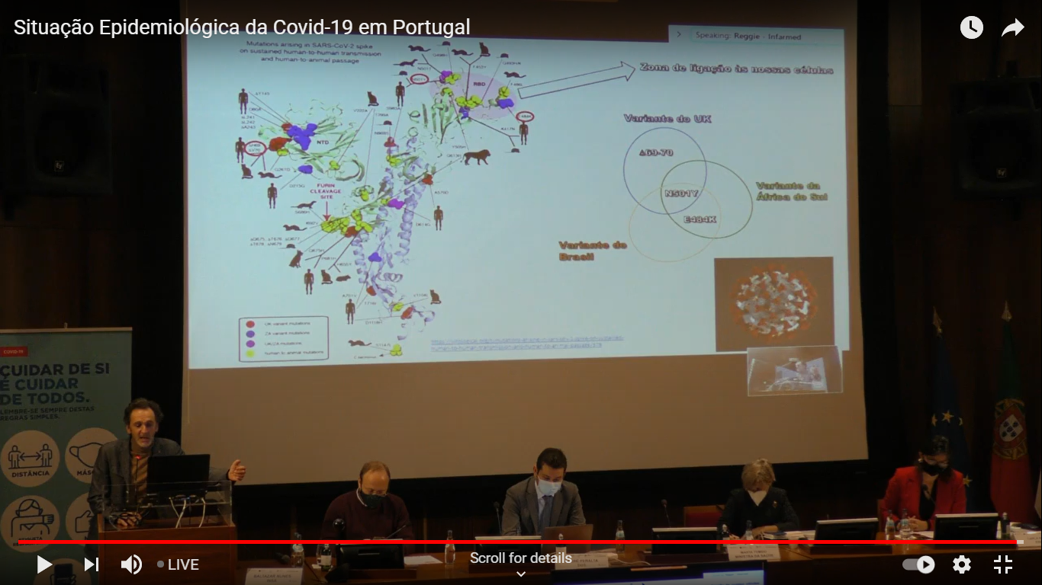The width and height of the screenshot is (1042, 585).
Task: Click the blue hyperlink at slide bottom
Action: [x=528, y=343]
